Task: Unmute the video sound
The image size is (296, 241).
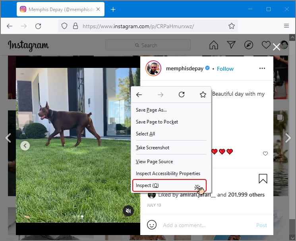Action: point(128,211)
